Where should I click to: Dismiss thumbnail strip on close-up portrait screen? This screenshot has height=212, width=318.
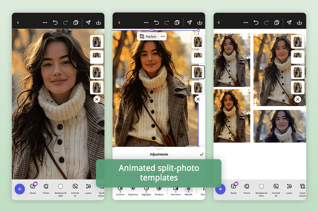click(97, 99)
